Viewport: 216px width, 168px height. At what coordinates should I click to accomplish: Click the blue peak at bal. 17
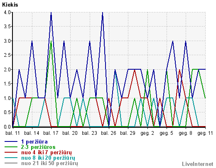pos(51,13)
